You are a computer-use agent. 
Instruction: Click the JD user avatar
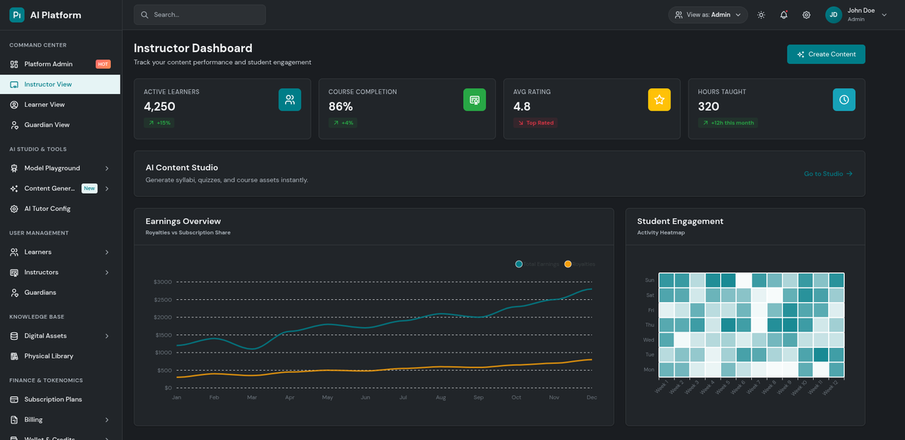click(x=833, y=15)
